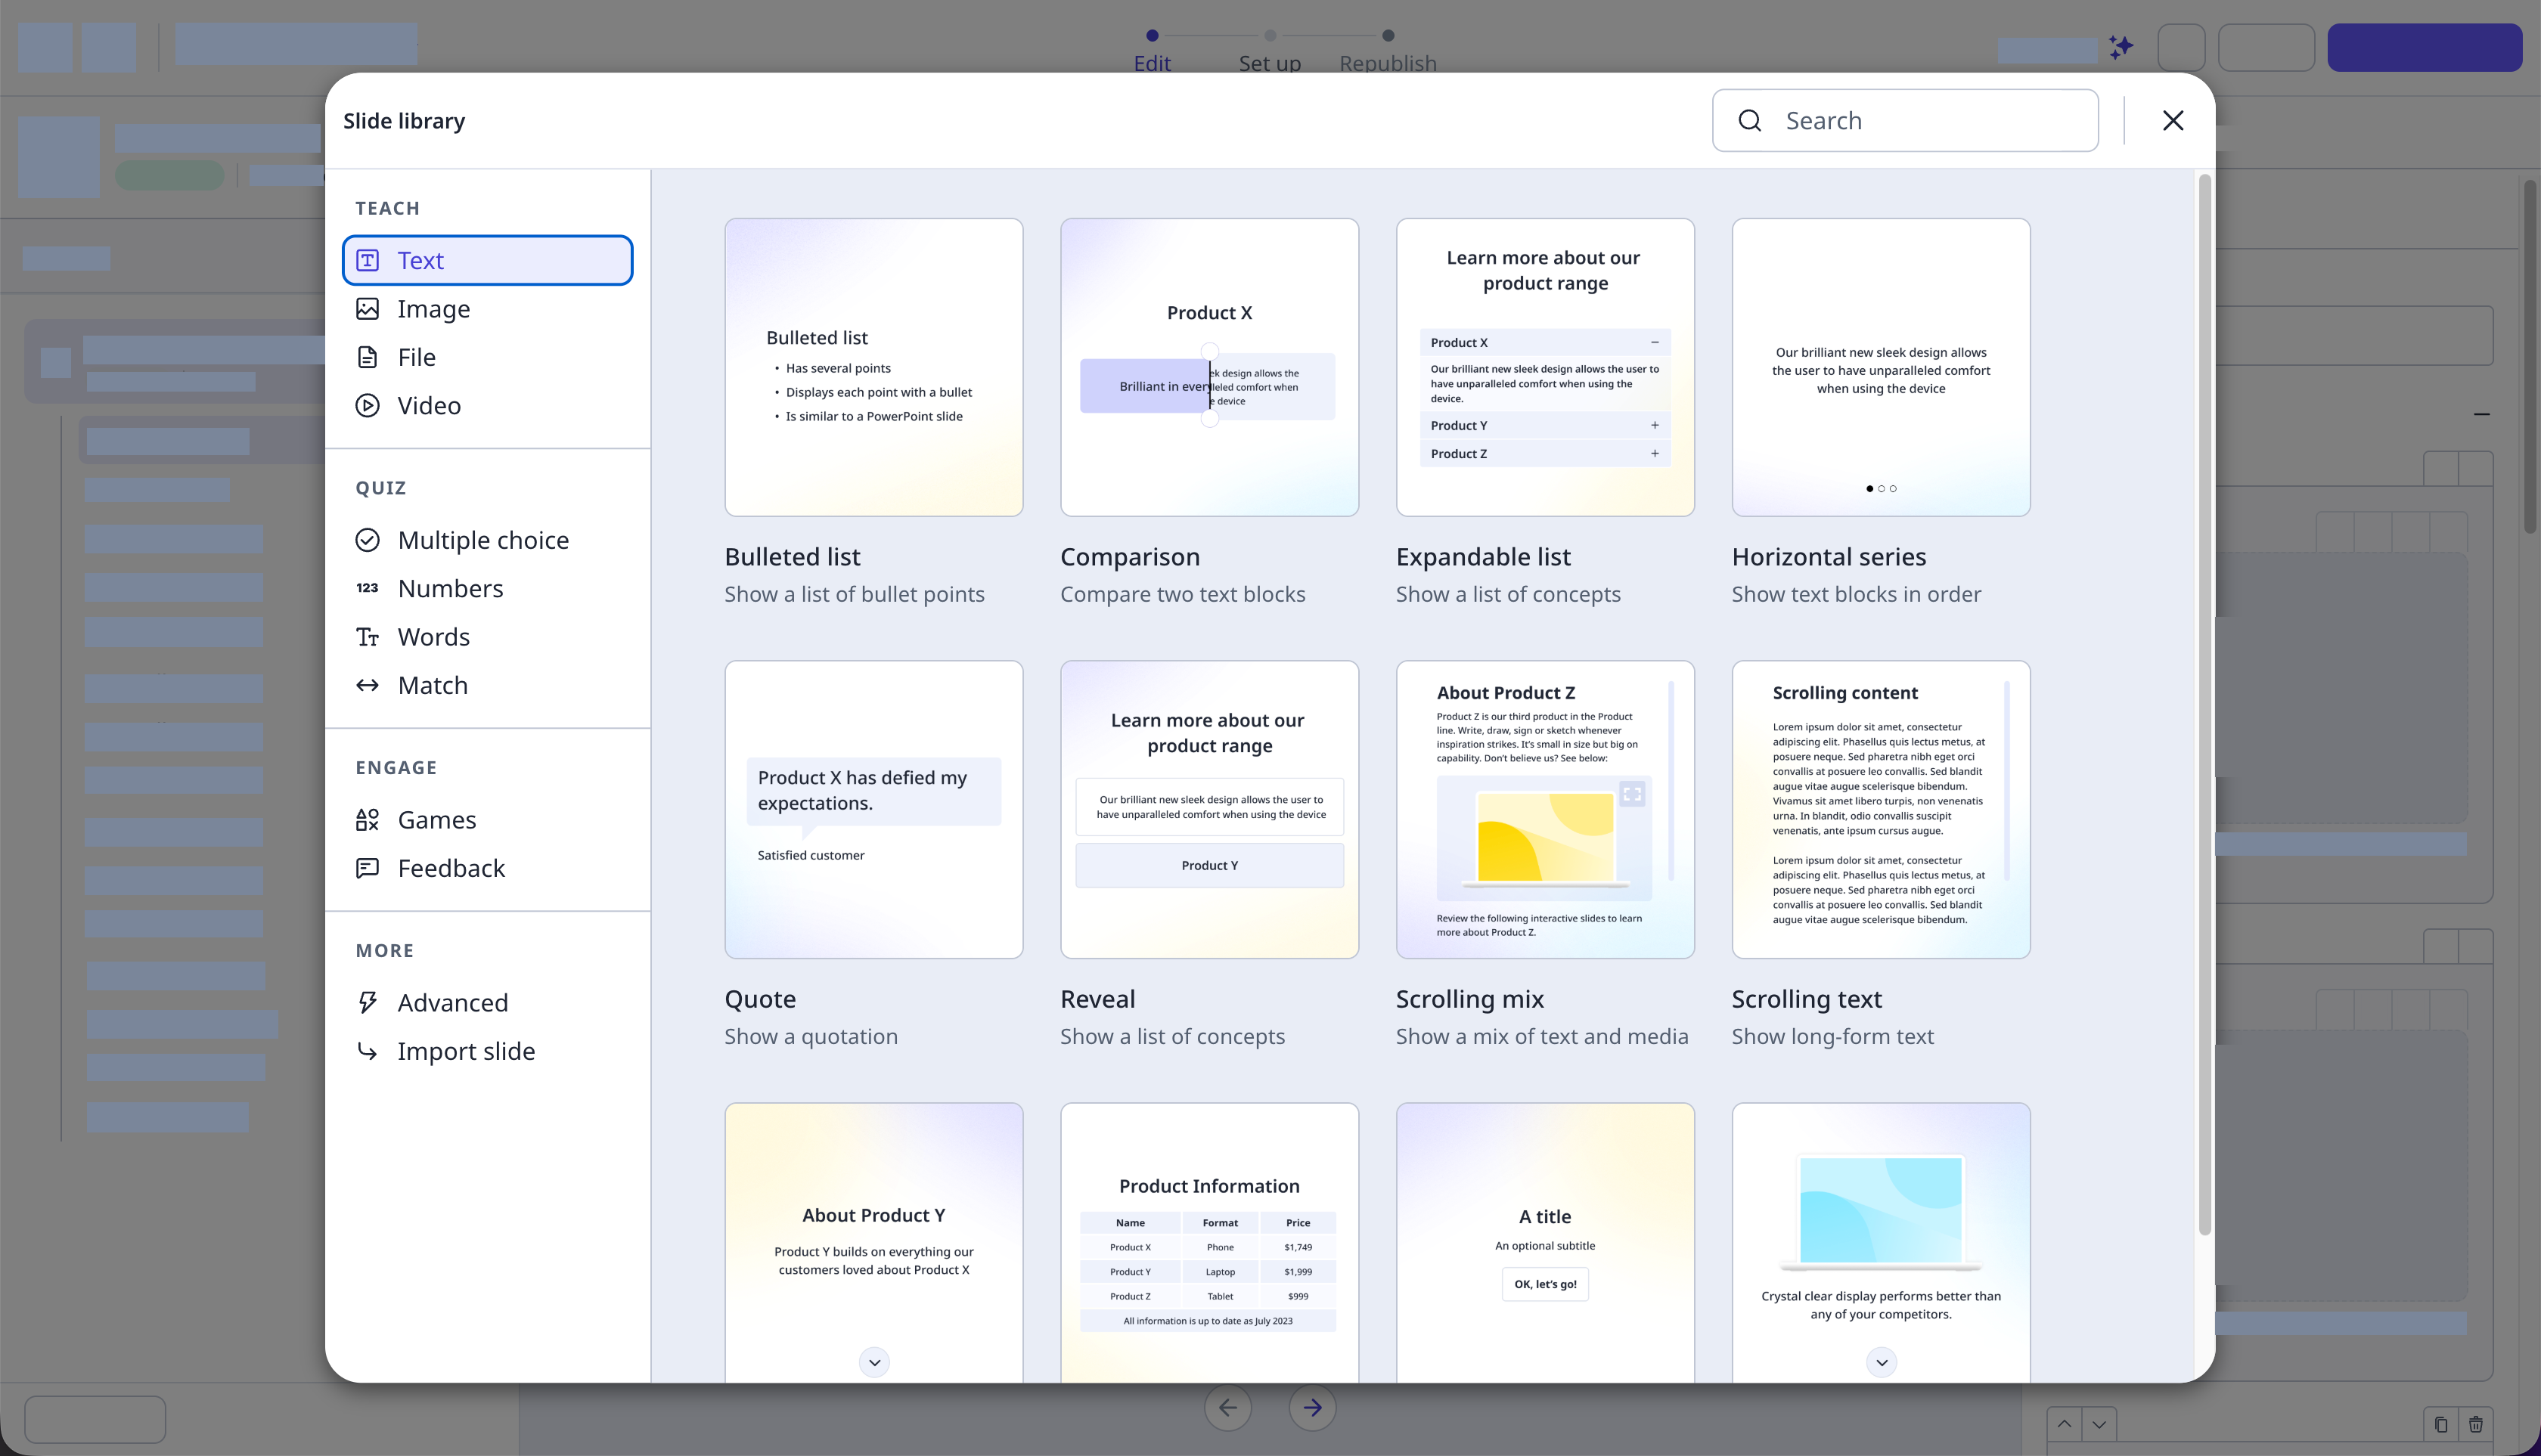2541x1456 pixels.
Task: Open the Feedback engage category
Action: tap(487, 868)
